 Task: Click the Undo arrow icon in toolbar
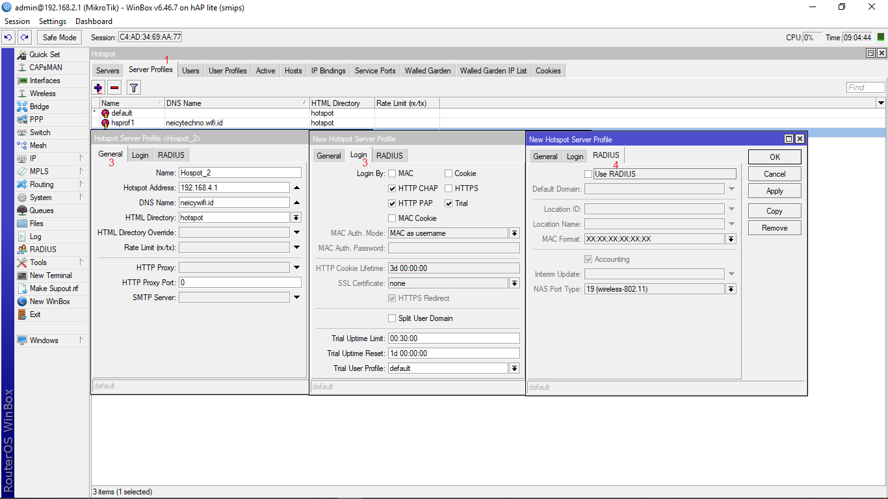coord(8,38)
